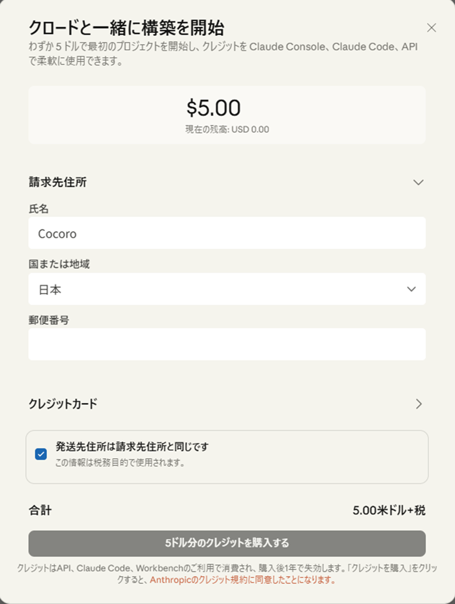Viewport: 455px width, 604px height.
Task: Expand the クレジットカード section arrow
Action: (419, 404)
